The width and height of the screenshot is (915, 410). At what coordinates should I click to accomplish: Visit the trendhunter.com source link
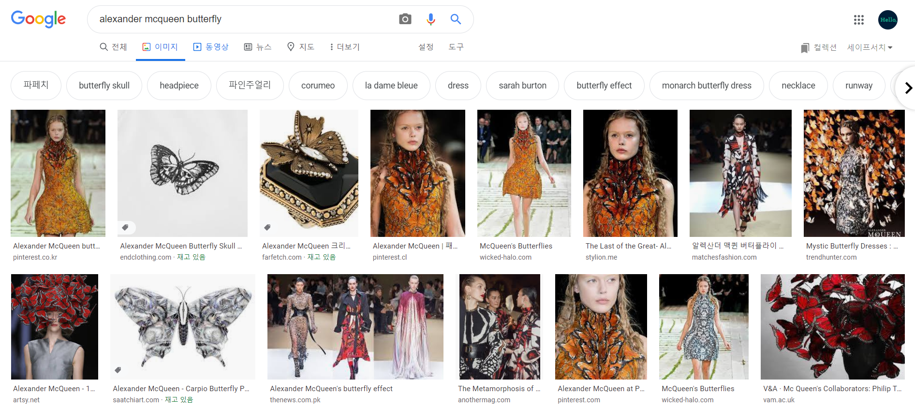coord(831,257)
